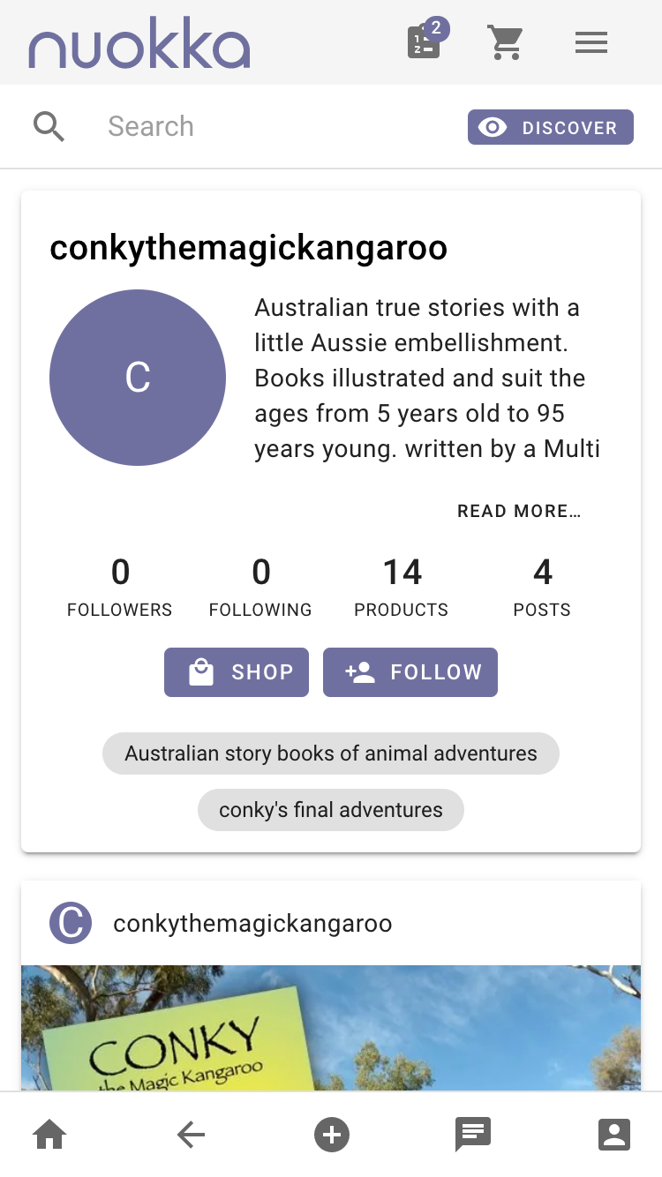The width and height of the screenshot is (662, 1177).
Task: Open messages chat icon
Action: tap(472, 1135)
